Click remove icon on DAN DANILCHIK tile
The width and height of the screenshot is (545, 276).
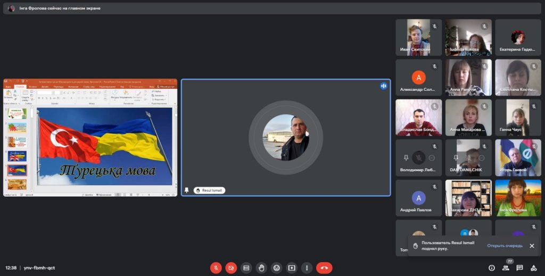[481, 158]
